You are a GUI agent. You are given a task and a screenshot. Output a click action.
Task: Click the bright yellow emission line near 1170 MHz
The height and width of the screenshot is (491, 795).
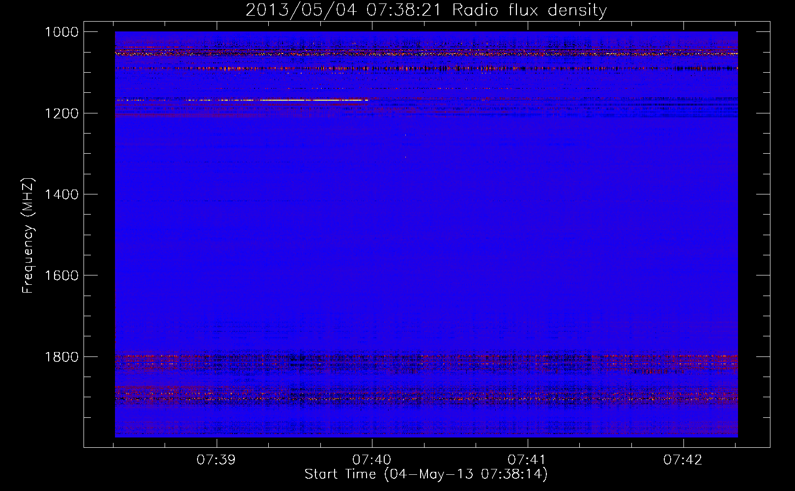(x=314, y=100)
